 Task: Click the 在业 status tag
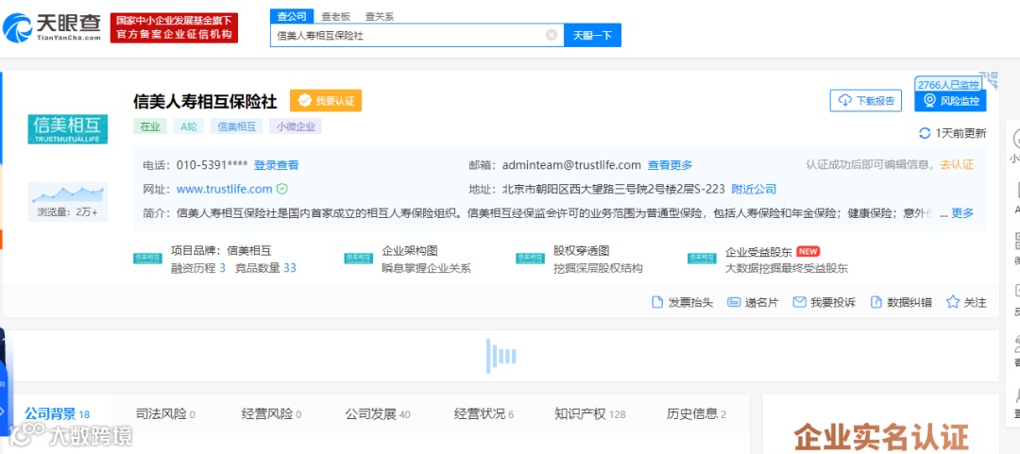coord(150,126)
